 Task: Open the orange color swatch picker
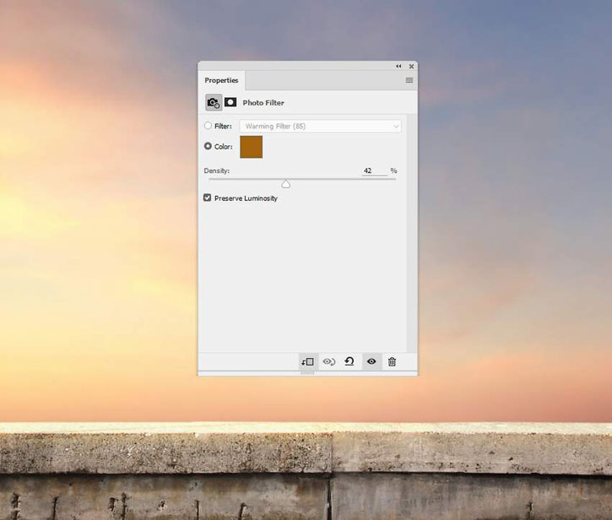[x=251, y=147]
